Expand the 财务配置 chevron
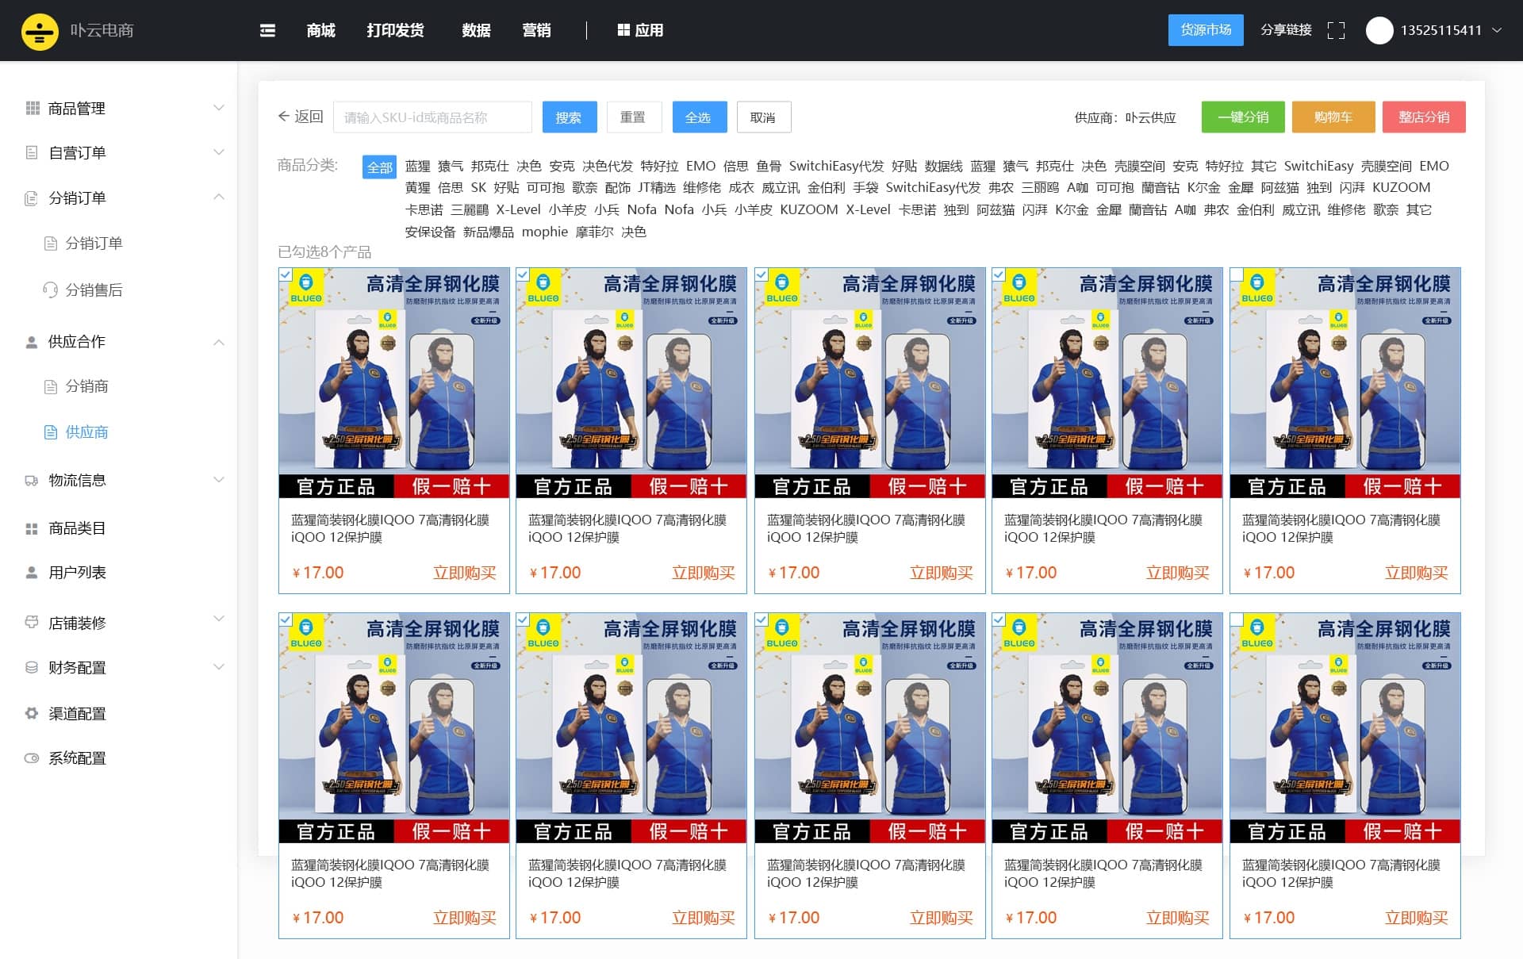This screenshot has width=1523, height=959. 219,667
